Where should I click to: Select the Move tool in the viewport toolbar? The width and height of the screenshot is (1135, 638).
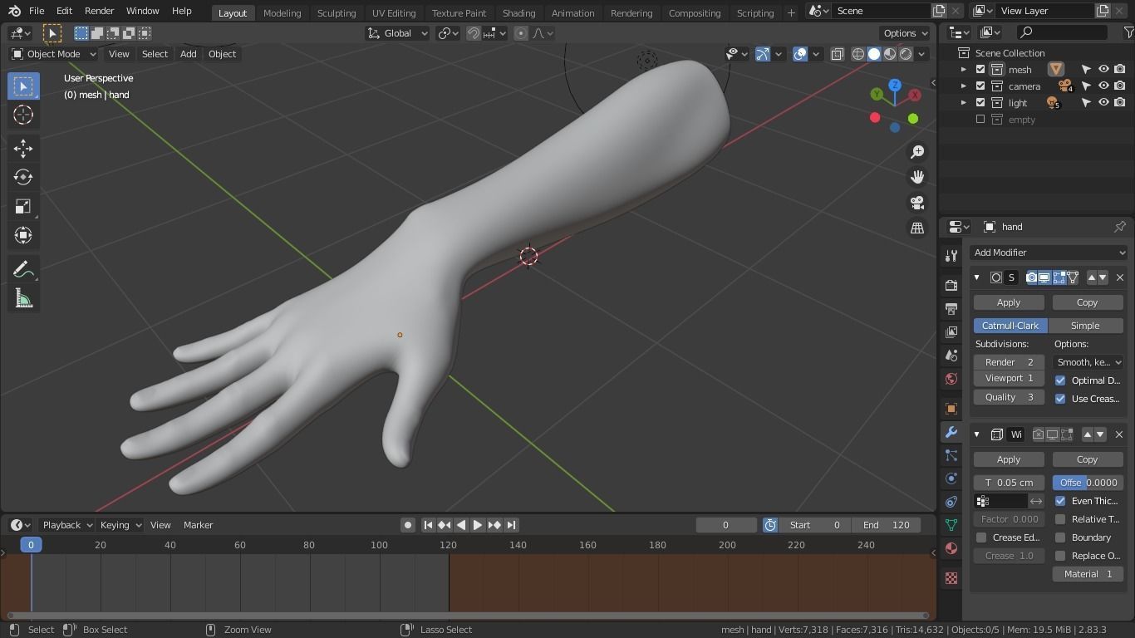(x=22, y=148)
